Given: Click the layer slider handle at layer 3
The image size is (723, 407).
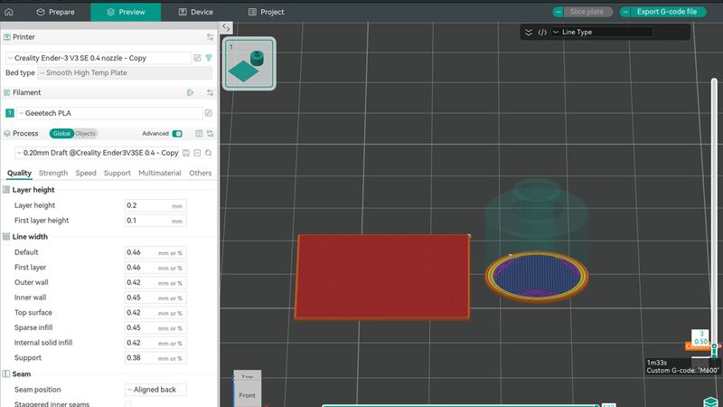Looking at the screenshot, I should click(x=713, y=345).
